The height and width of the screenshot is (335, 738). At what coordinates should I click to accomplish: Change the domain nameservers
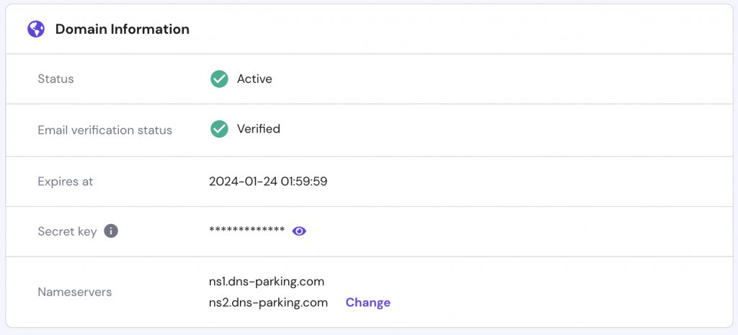pyautogui.click(x=368, y=303)
